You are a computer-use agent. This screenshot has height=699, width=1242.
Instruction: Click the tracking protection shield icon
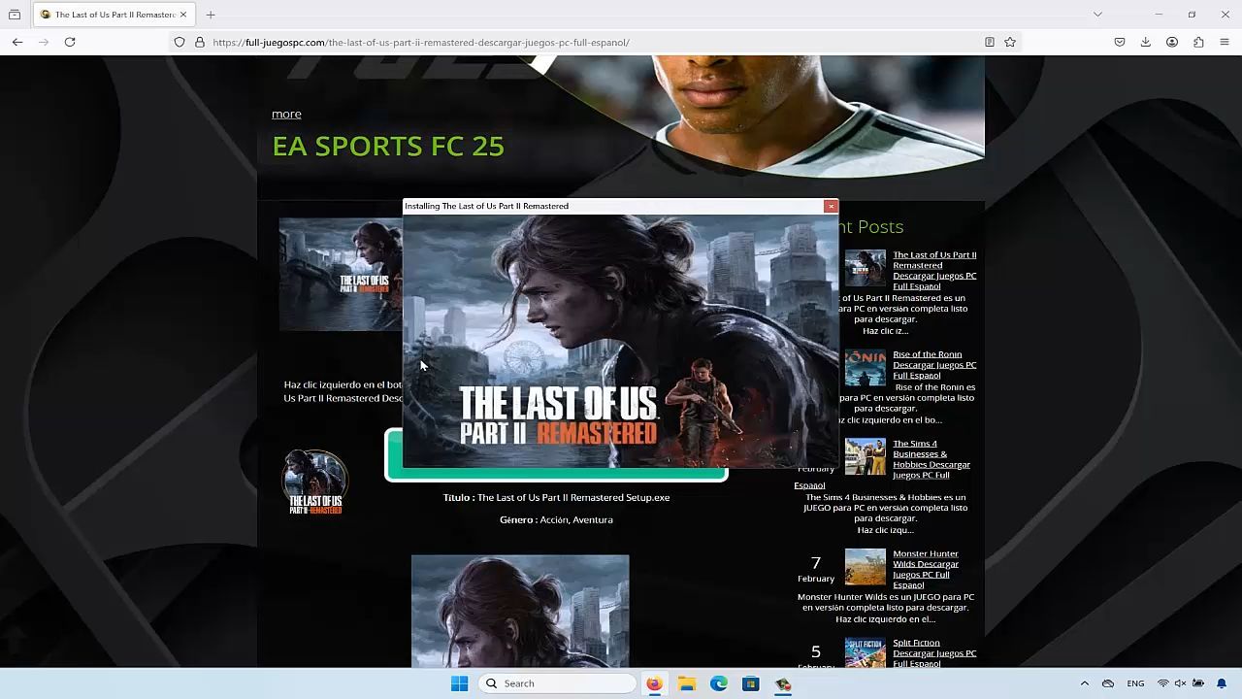pyautogui.click(x=180, y=42)
